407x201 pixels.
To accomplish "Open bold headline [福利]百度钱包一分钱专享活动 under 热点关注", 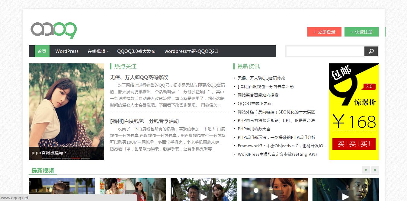I will pos(144,121).
